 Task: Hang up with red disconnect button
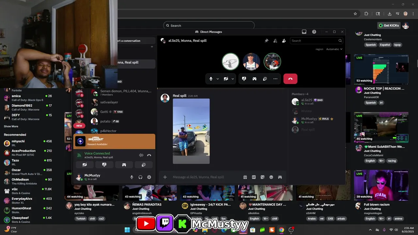pos(290,79)
